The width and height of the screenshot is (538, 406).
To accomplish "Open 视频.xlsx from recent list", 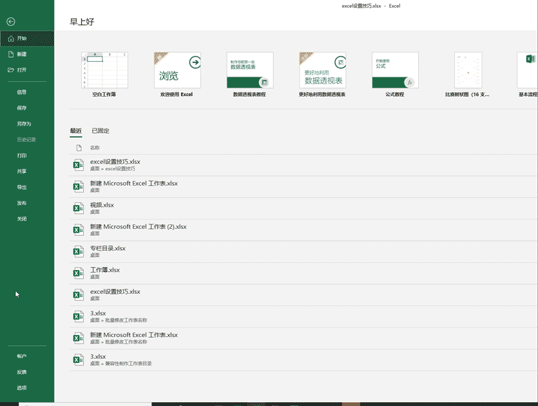I will coord(303,208).
